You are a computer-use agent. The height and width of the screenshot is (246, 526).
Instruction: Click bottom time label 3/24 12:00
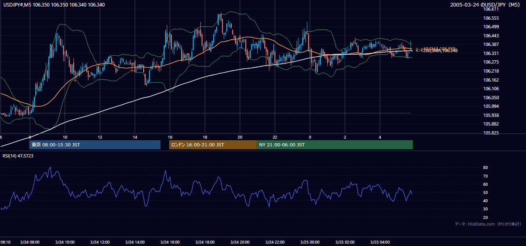click(x=100, y=242)
